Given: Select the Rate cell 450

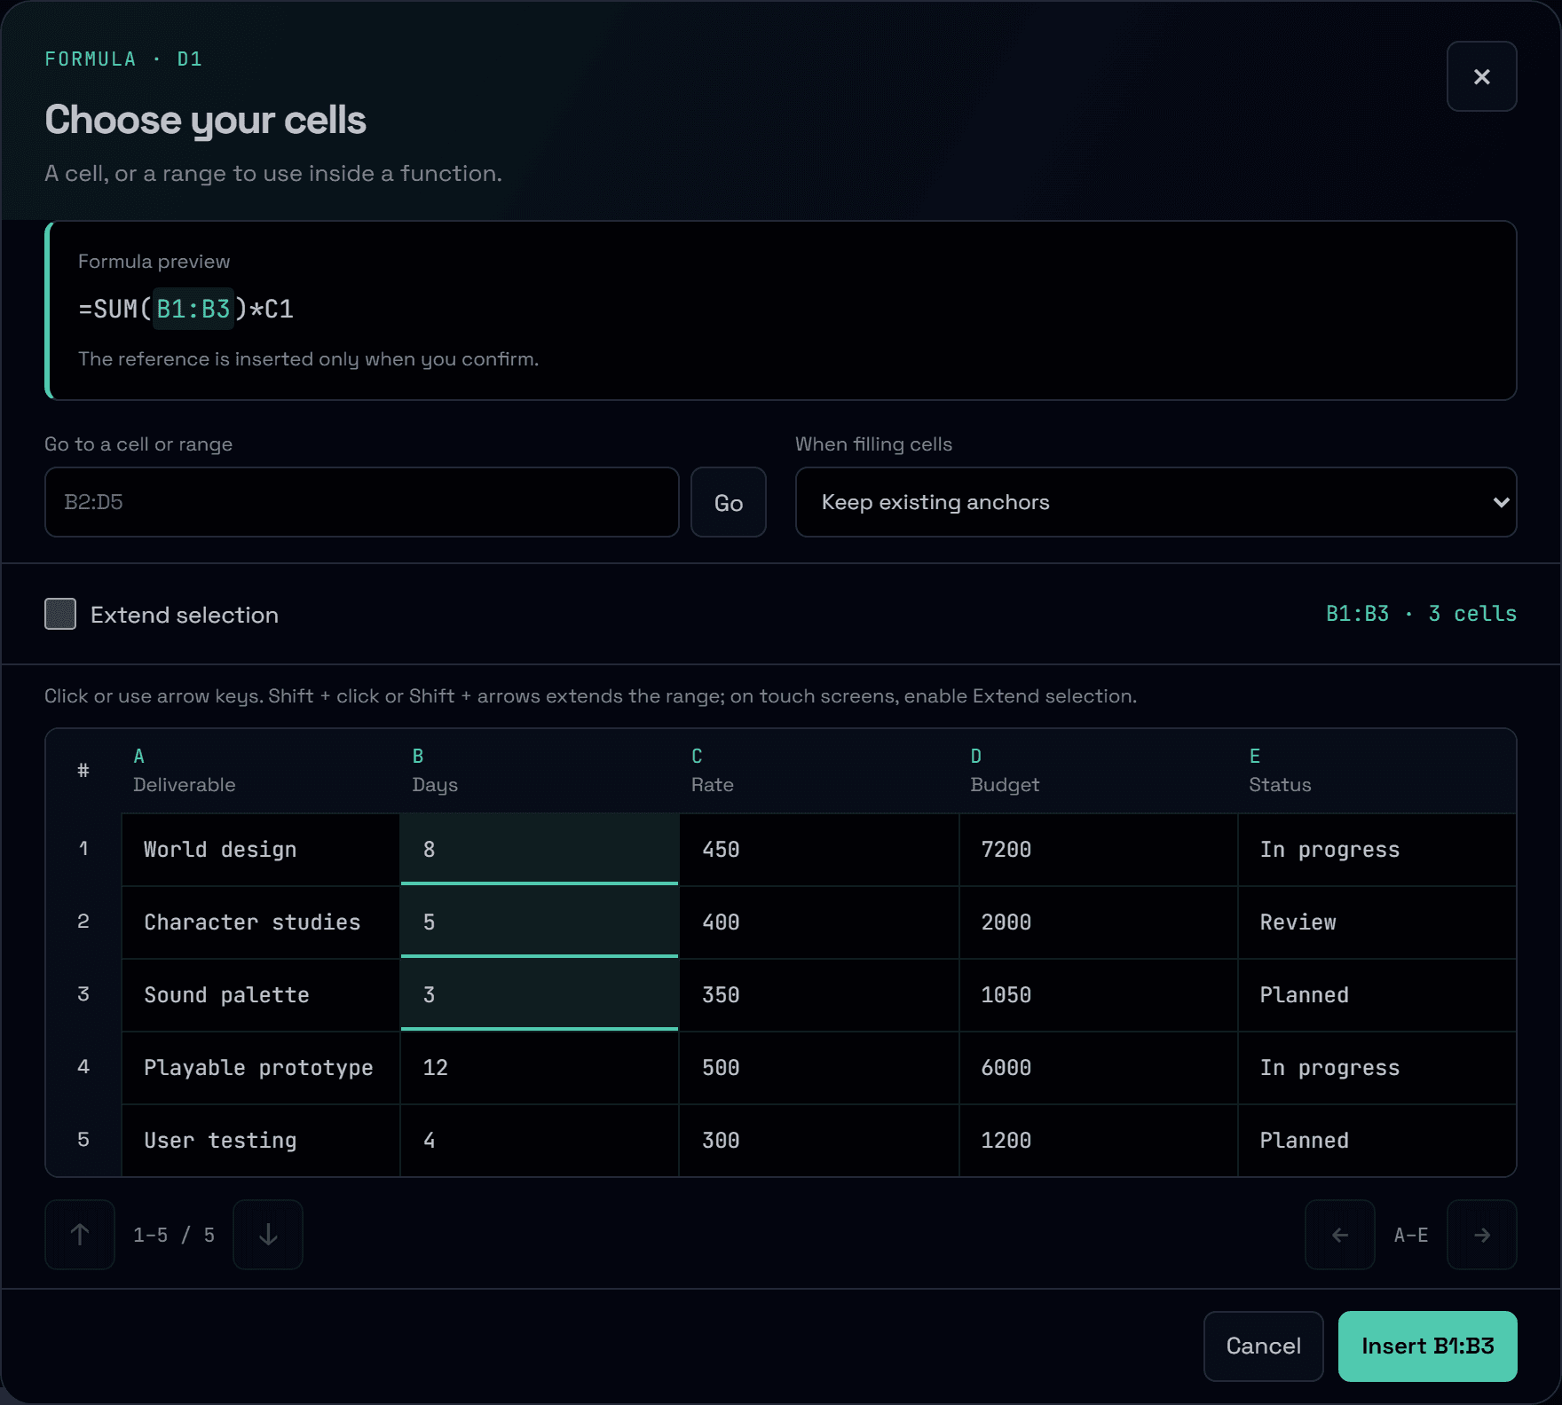Looking at the screenshot, I should click(819, 850).
